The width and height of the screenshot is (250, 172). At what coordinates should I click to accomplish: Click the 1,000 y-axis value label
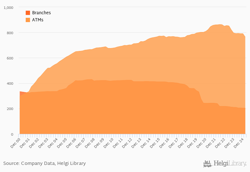tap(9, 7)
